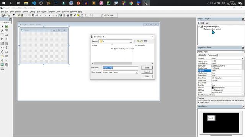Image resolution: width=245 pixels, height=137 pixels.
Task: Select the DriveListBox control tool
Action: pos(7,52)
